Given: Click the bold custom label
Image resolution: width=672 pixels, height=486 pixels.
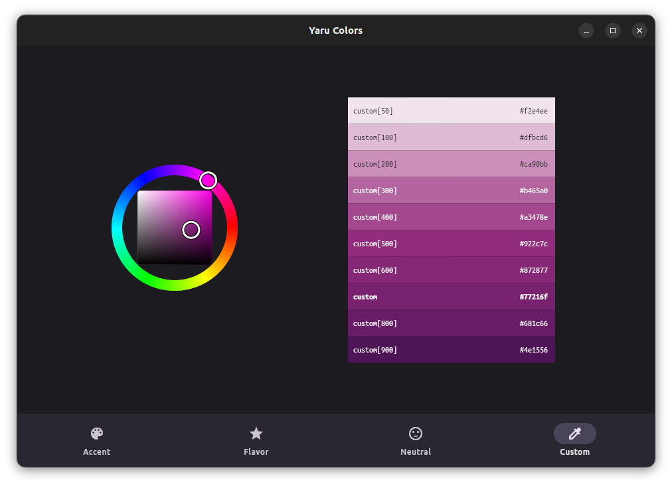Looking at the screenshot, I should point(365,297).
